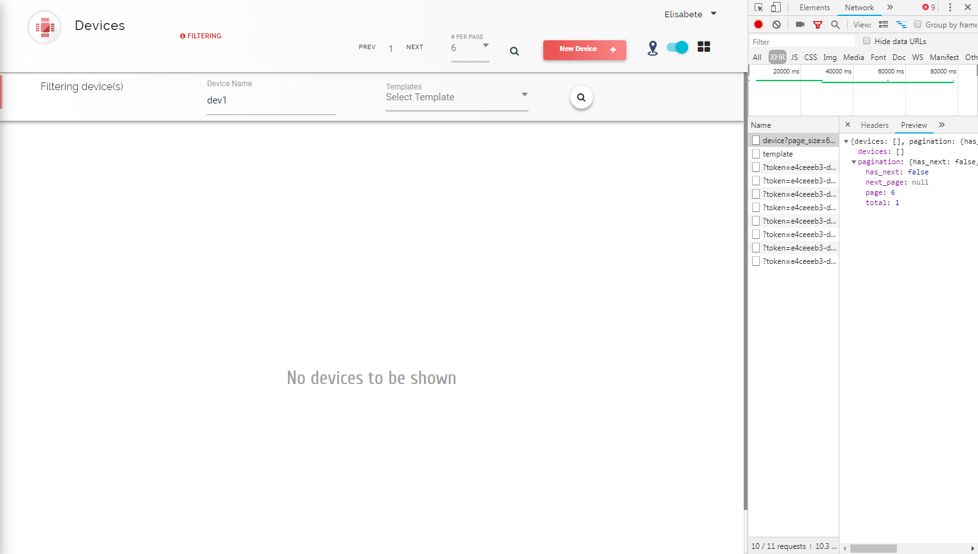Filter requests by JS type

(795, 57)
